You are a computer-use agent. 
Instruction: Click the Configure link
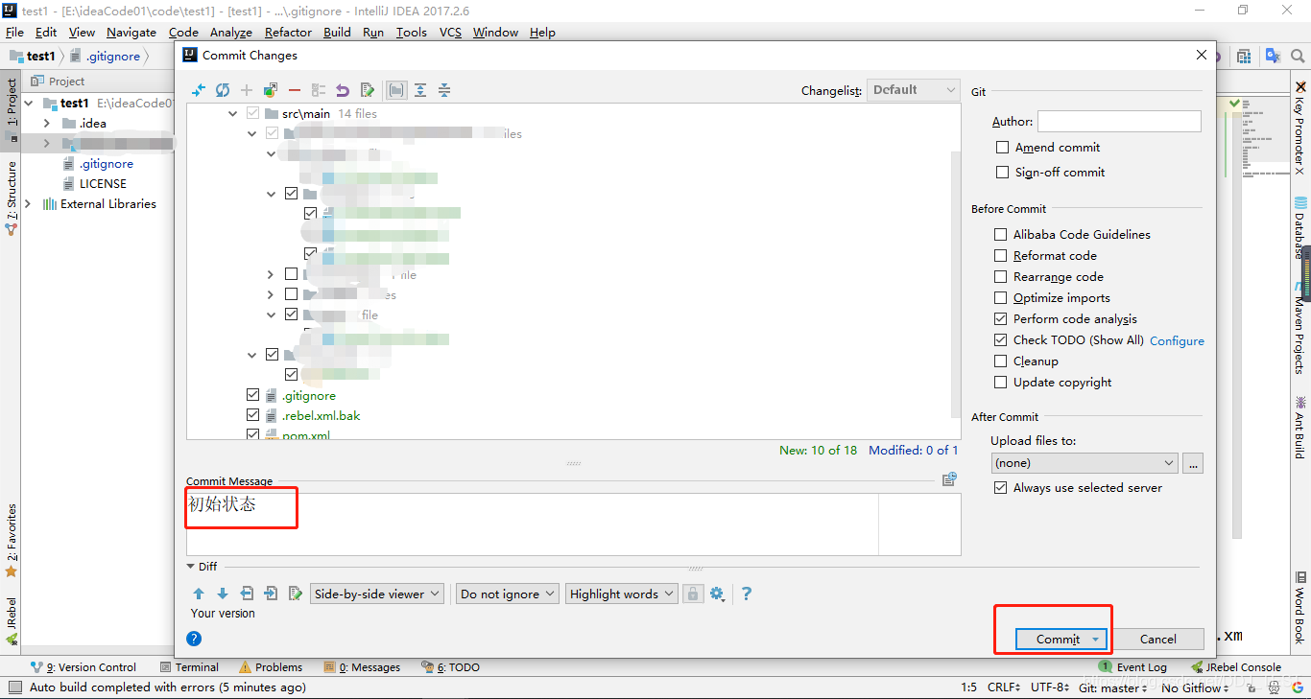point(1177,341)
